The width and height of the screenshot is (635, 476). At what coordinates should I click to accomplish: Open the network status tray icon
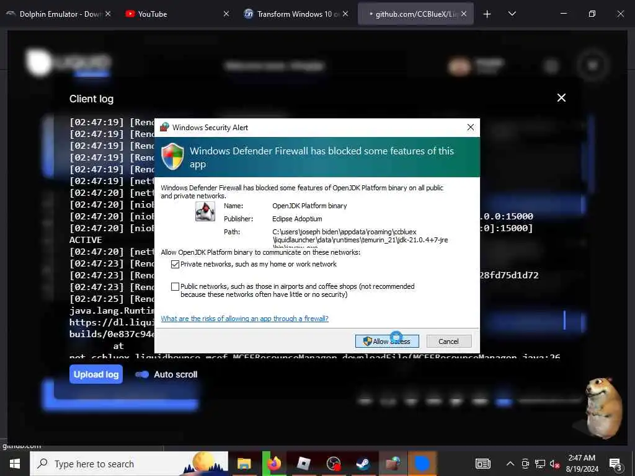pos(540,464)
